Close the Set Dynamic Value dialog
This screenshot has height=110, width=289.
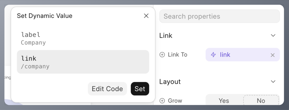point(146,16)
